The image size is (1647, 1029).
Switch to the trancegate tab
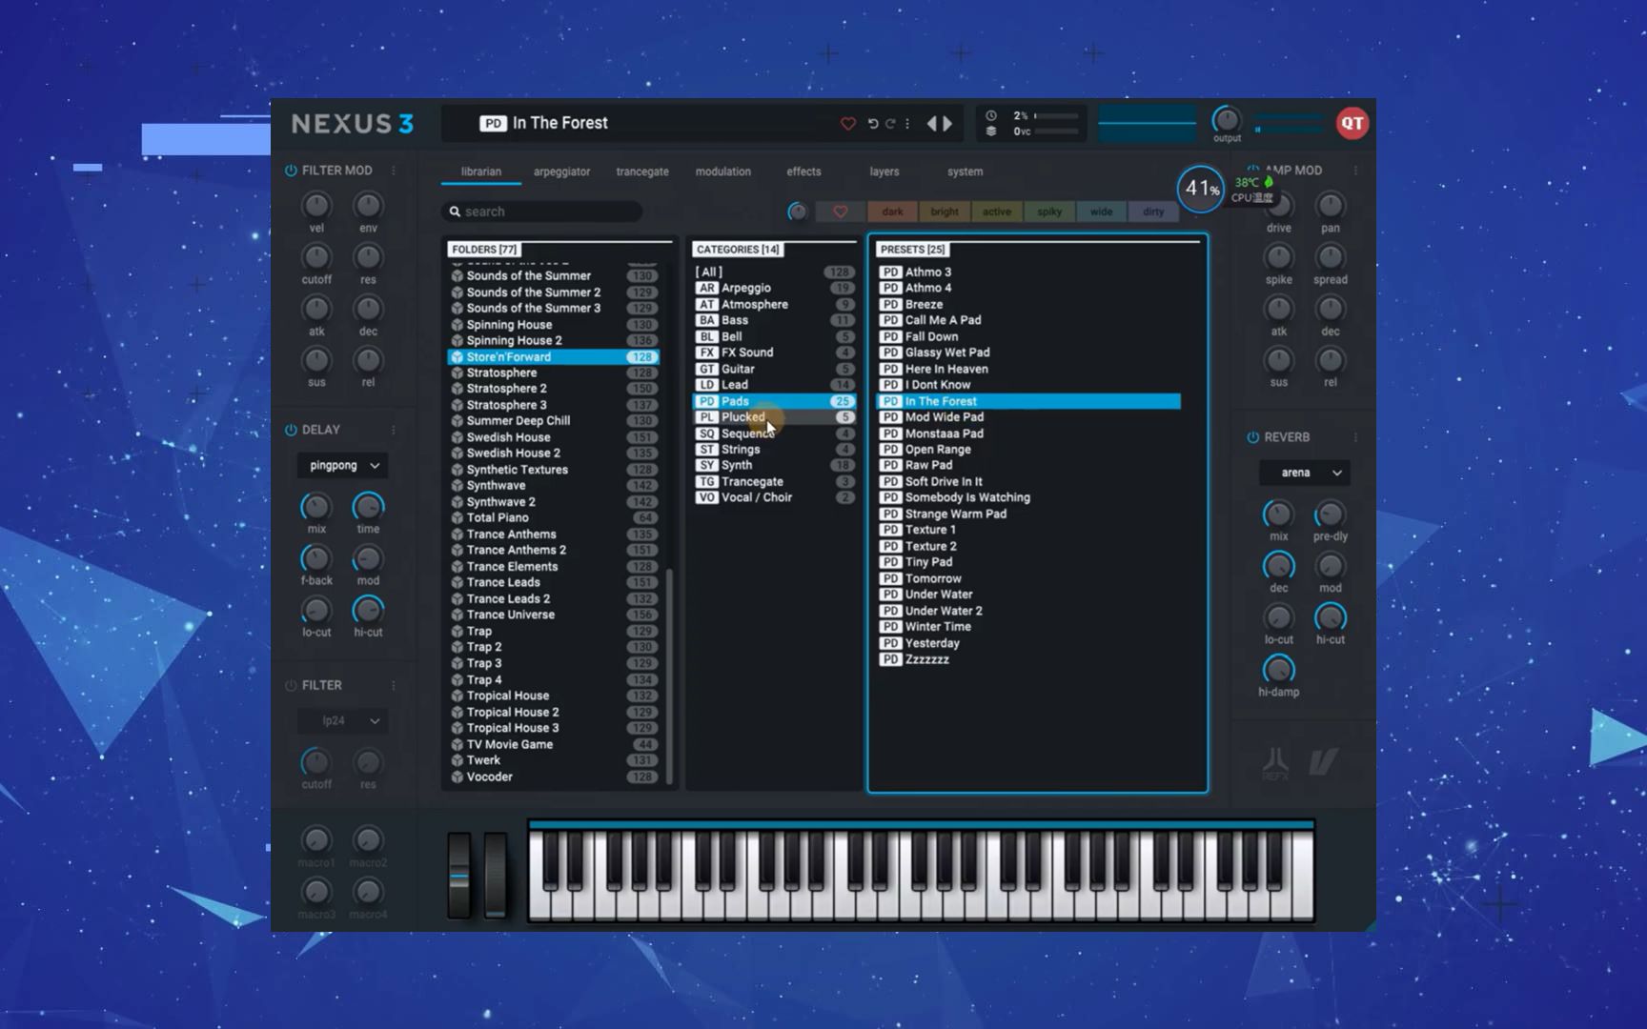(642, 171)
